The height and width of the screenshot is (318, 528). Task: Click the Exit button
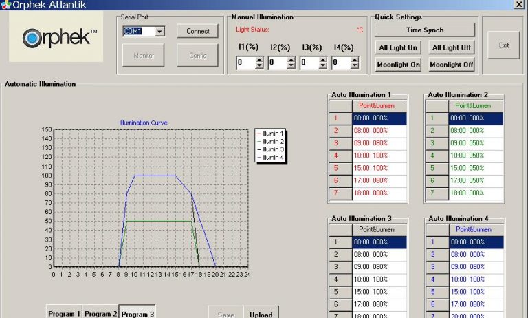click(503, 45)
